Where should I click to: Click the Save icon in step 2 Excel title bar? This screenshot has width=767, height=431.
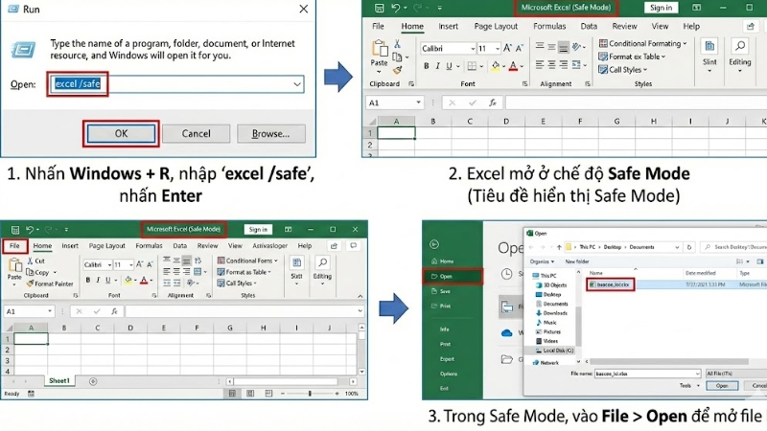point(379,8)
